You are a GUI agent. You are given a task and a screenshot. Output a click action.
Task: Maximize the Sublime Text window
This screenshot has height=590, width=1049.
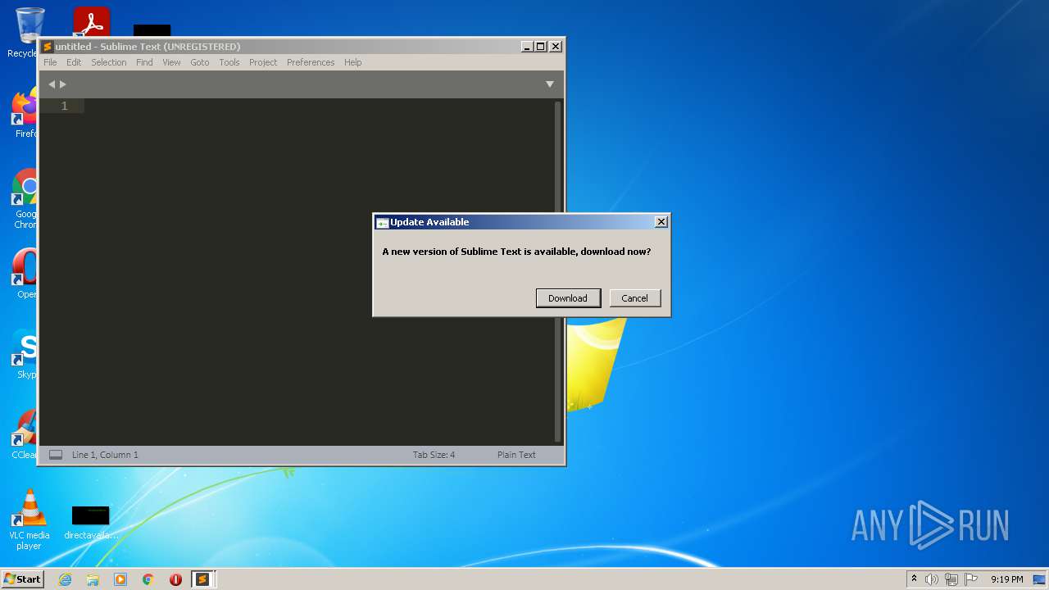tap(541, 47)
